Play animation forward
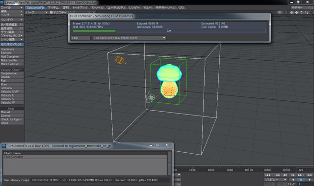The width and height of the screenshot is (314, 186). click(310, 180)
